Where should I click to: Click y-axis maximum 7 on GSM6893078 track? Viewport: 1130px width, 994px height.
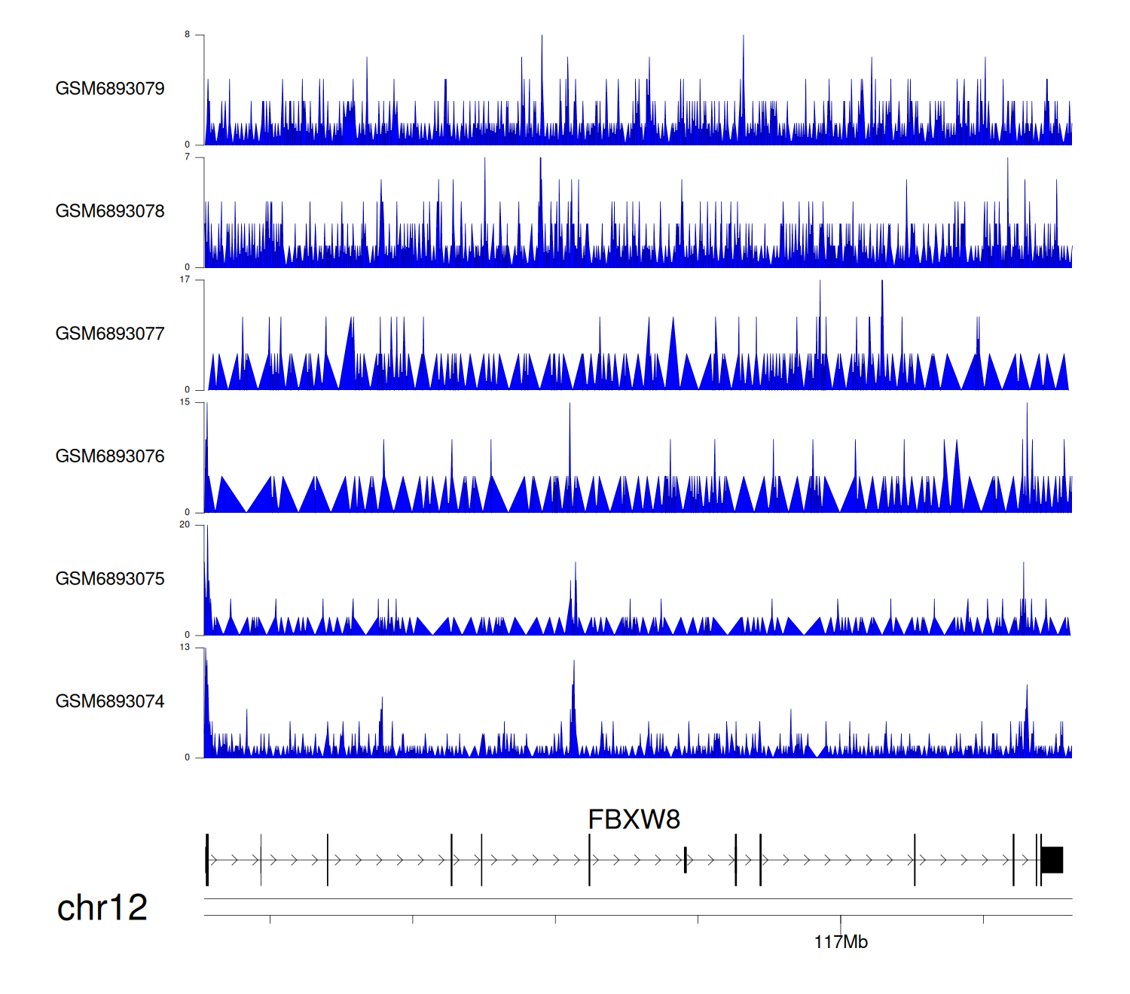click(x=188, y=157)
